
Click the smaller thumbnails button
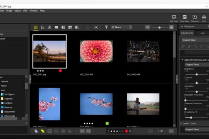148,27
